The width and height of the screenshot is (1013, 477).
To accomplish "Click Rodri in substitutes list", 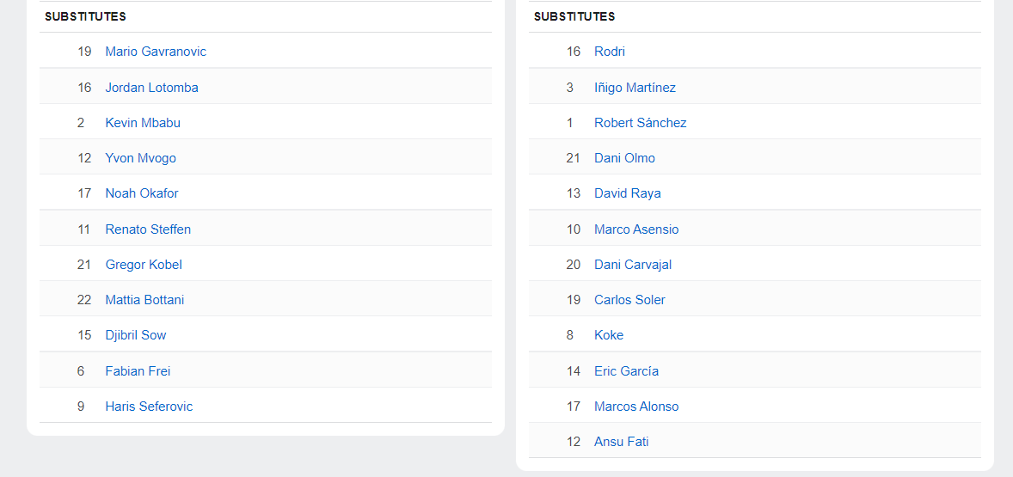I will coord(610,52).
